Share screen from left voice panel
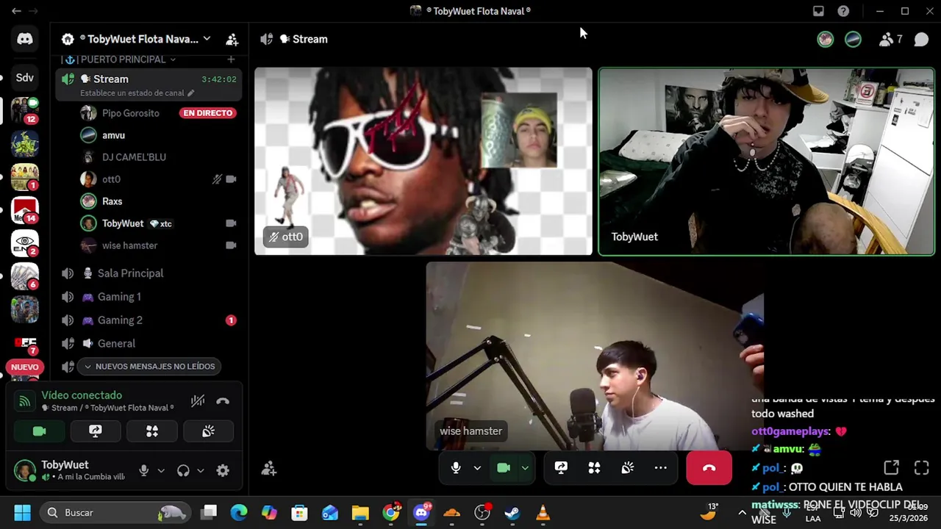The height and width of the screenshot is (529, 941). (96, 431)
